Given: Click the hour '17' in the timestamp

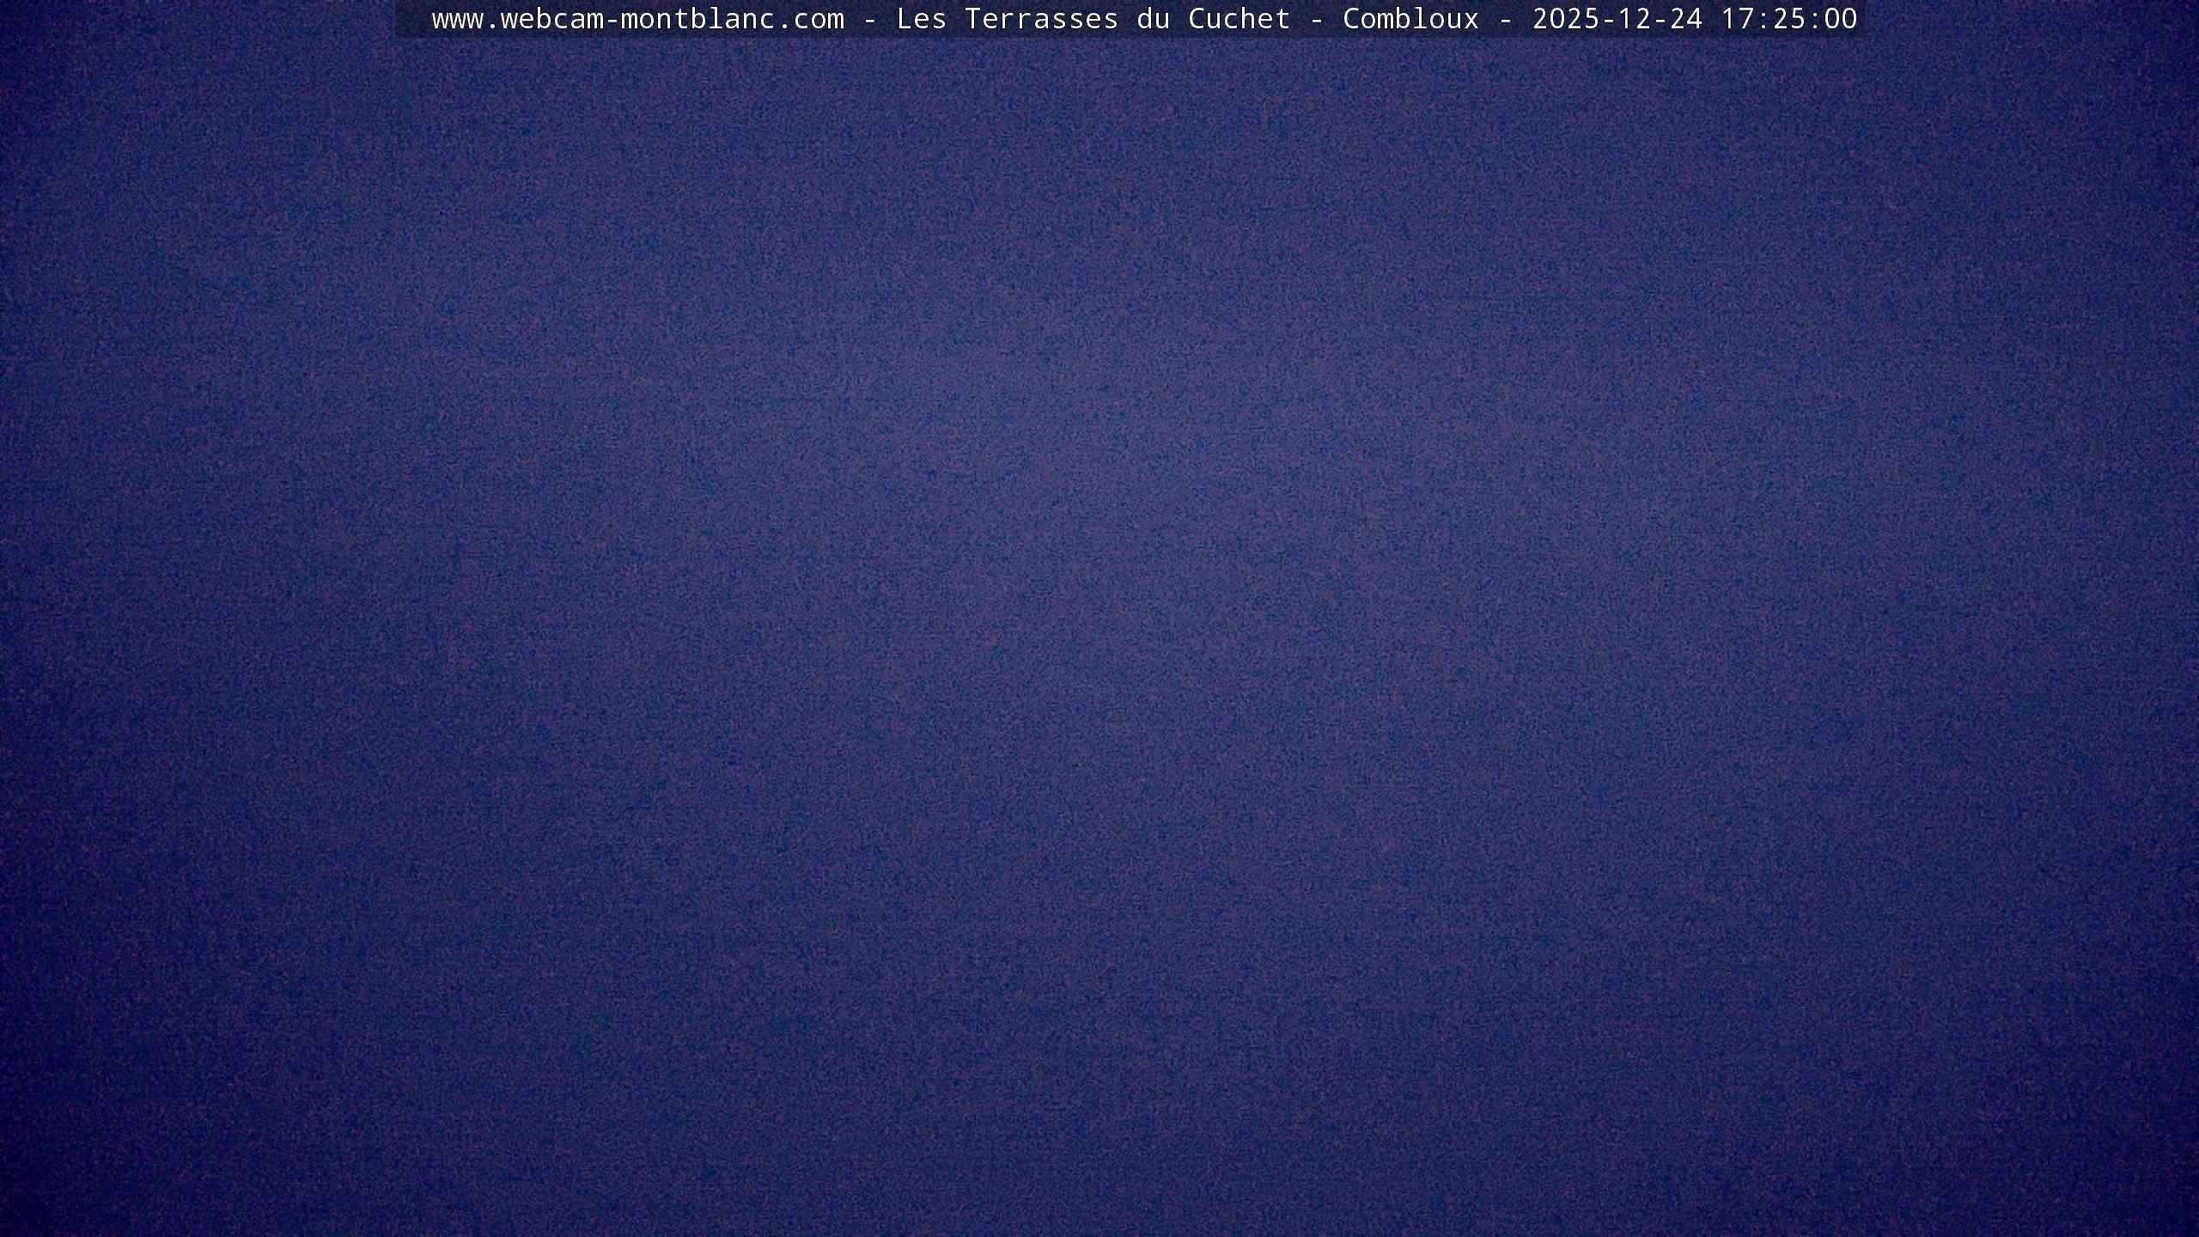Looking at the screenshot, I should (x=1737, y=19).
